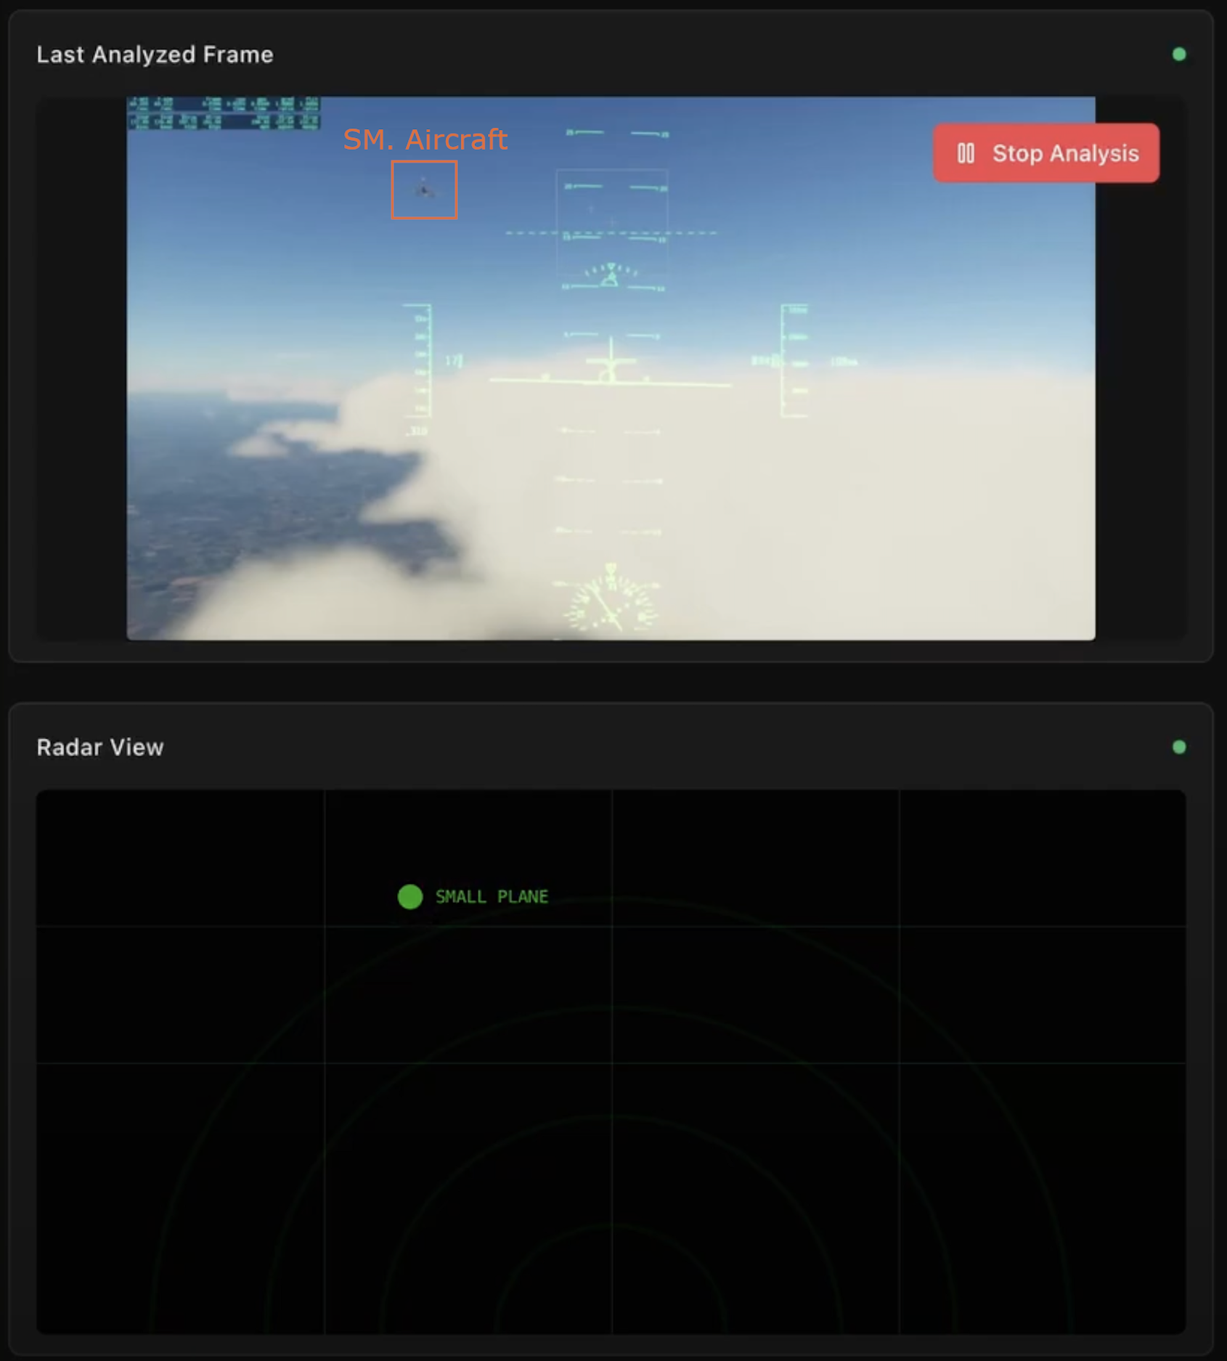Click the detected small aircraft in the frame
This screenshot has width=1227, height=1361.
coord(424,190)
